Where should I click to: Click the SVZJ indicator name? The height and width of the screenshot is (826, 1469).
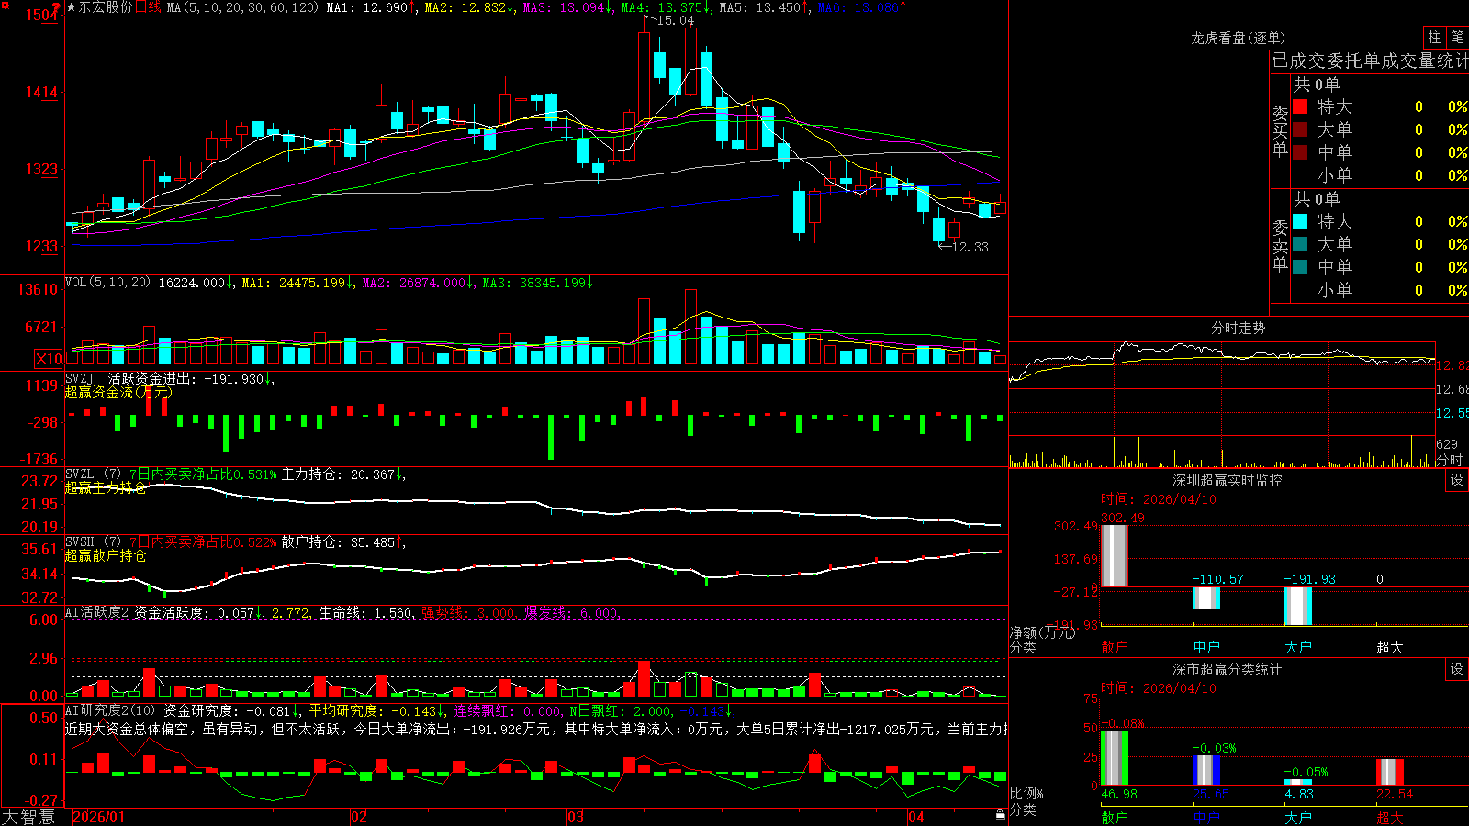click(x=80, y=378)
